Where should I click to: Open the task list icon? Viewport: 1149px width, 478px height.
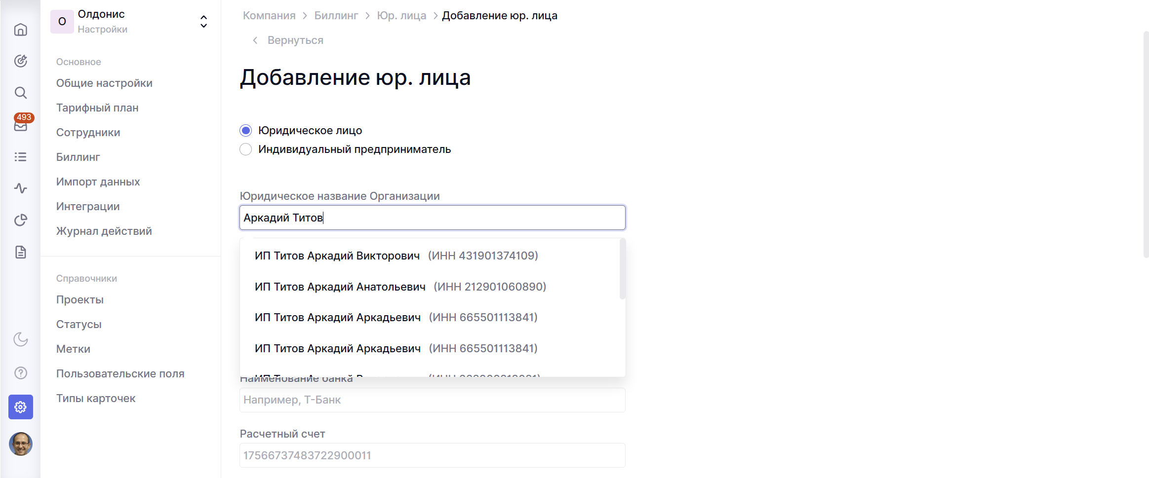click(x=20, y=157)
